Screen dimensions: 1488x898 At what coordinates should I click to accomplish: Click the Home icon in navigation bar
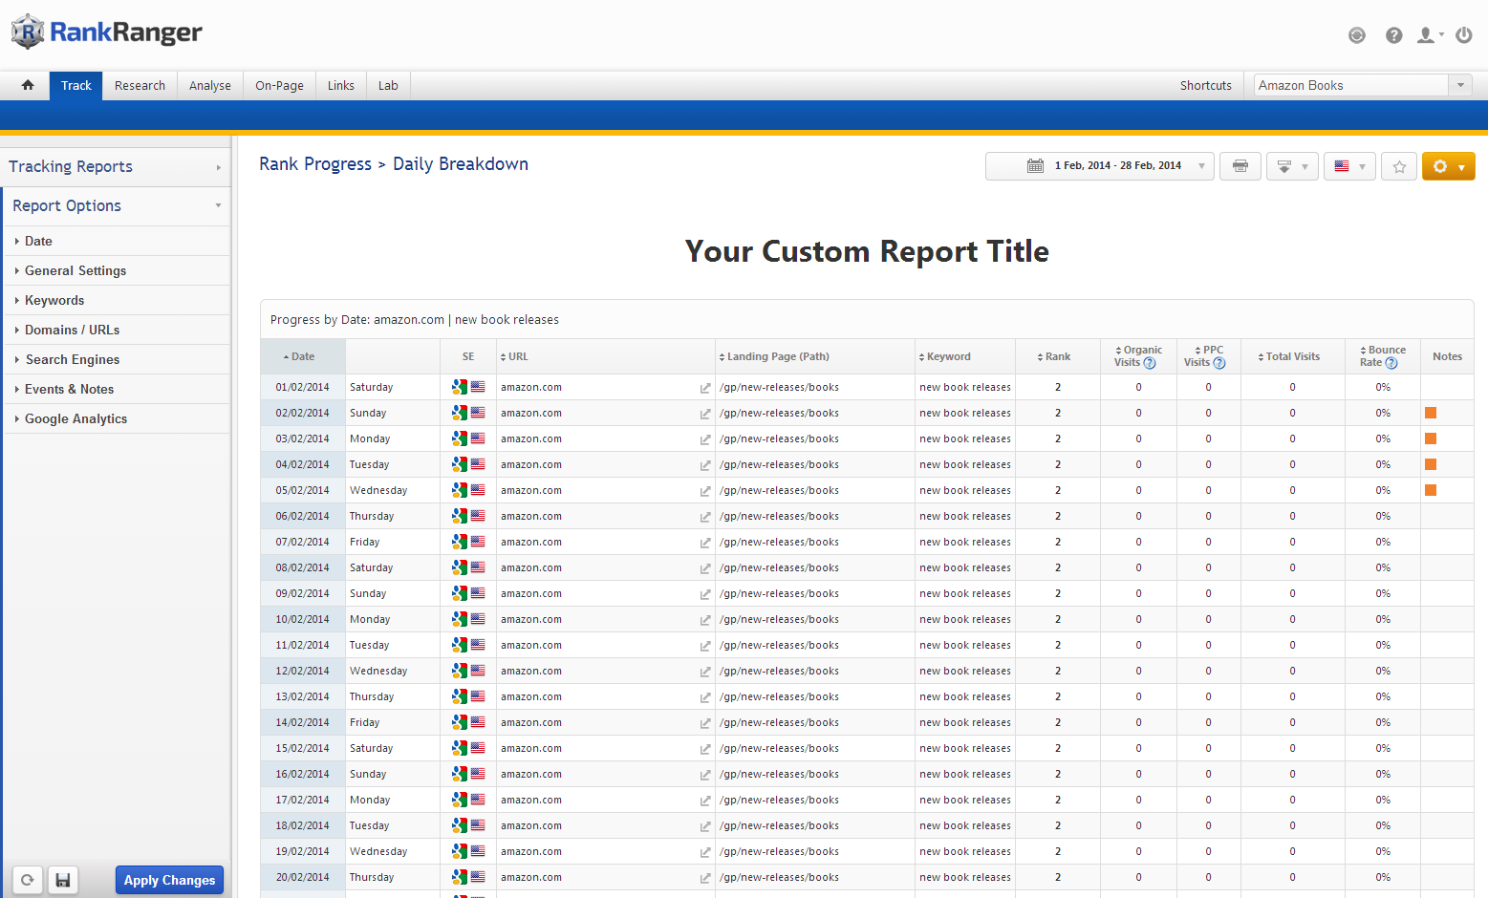point(28,85)
